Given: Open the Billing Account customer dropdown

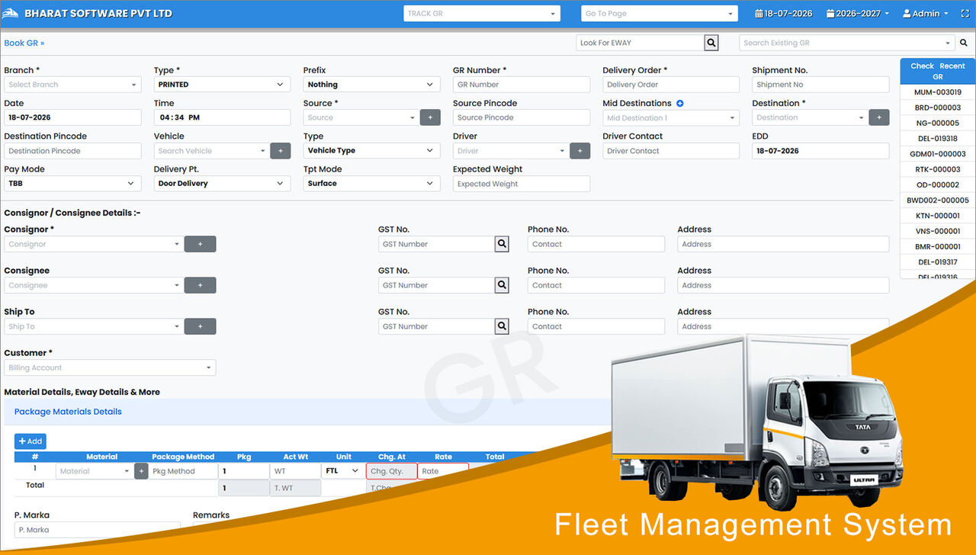Looking at the screenshot, I should point(110,367).
